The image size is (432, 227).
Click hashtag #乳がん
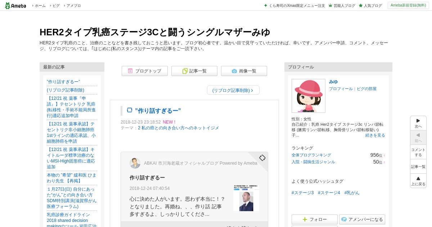pos(352,193)
